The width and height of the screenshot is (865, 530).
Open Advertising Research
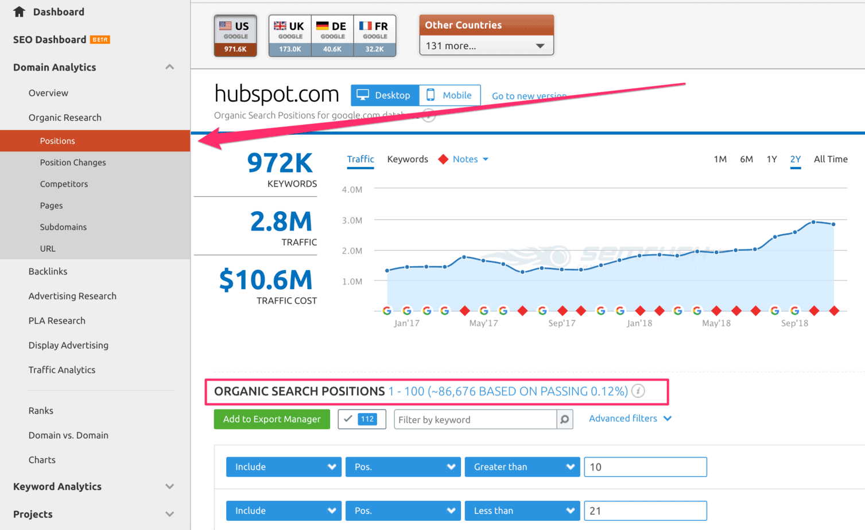(x=72, y=296)
